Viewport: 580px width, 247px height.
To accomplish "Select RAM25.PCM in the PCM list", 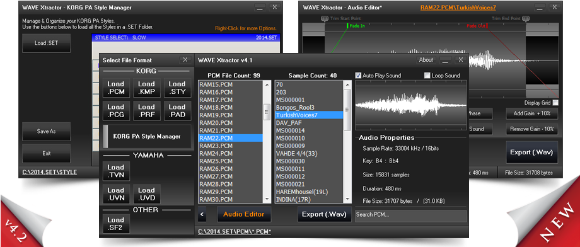I will [x=231, y=161].
